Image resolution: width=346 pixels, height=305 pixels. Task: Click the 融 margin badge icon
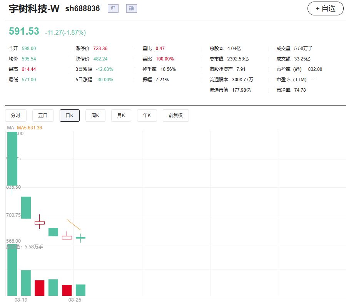tap(132, 8)
